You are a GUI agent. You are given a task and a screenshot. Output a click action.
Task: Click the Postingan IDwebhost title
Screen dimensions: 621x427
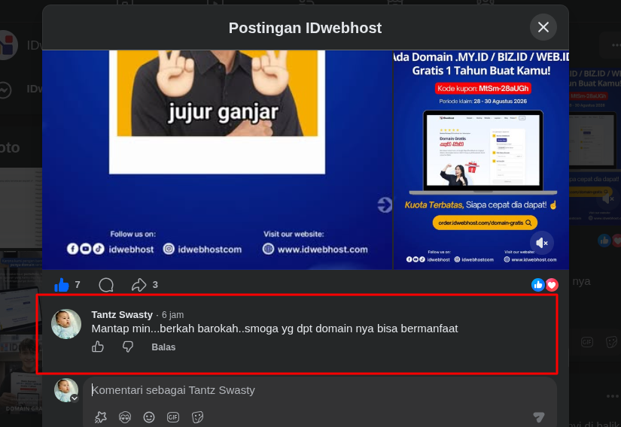pyautogui.click(x=305, y=28)
